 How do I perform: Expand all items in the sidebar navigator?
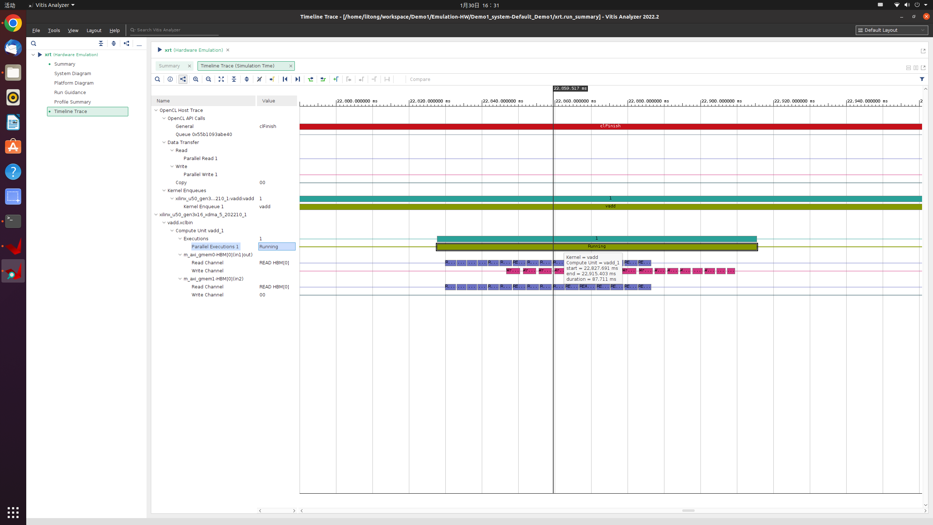(114, 43)
